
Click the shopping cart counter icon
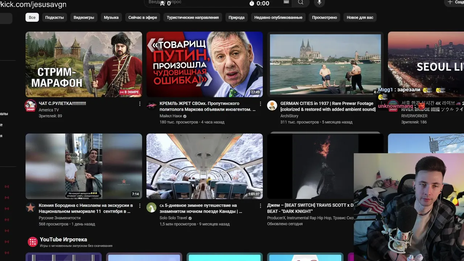[x=162, y=3]
